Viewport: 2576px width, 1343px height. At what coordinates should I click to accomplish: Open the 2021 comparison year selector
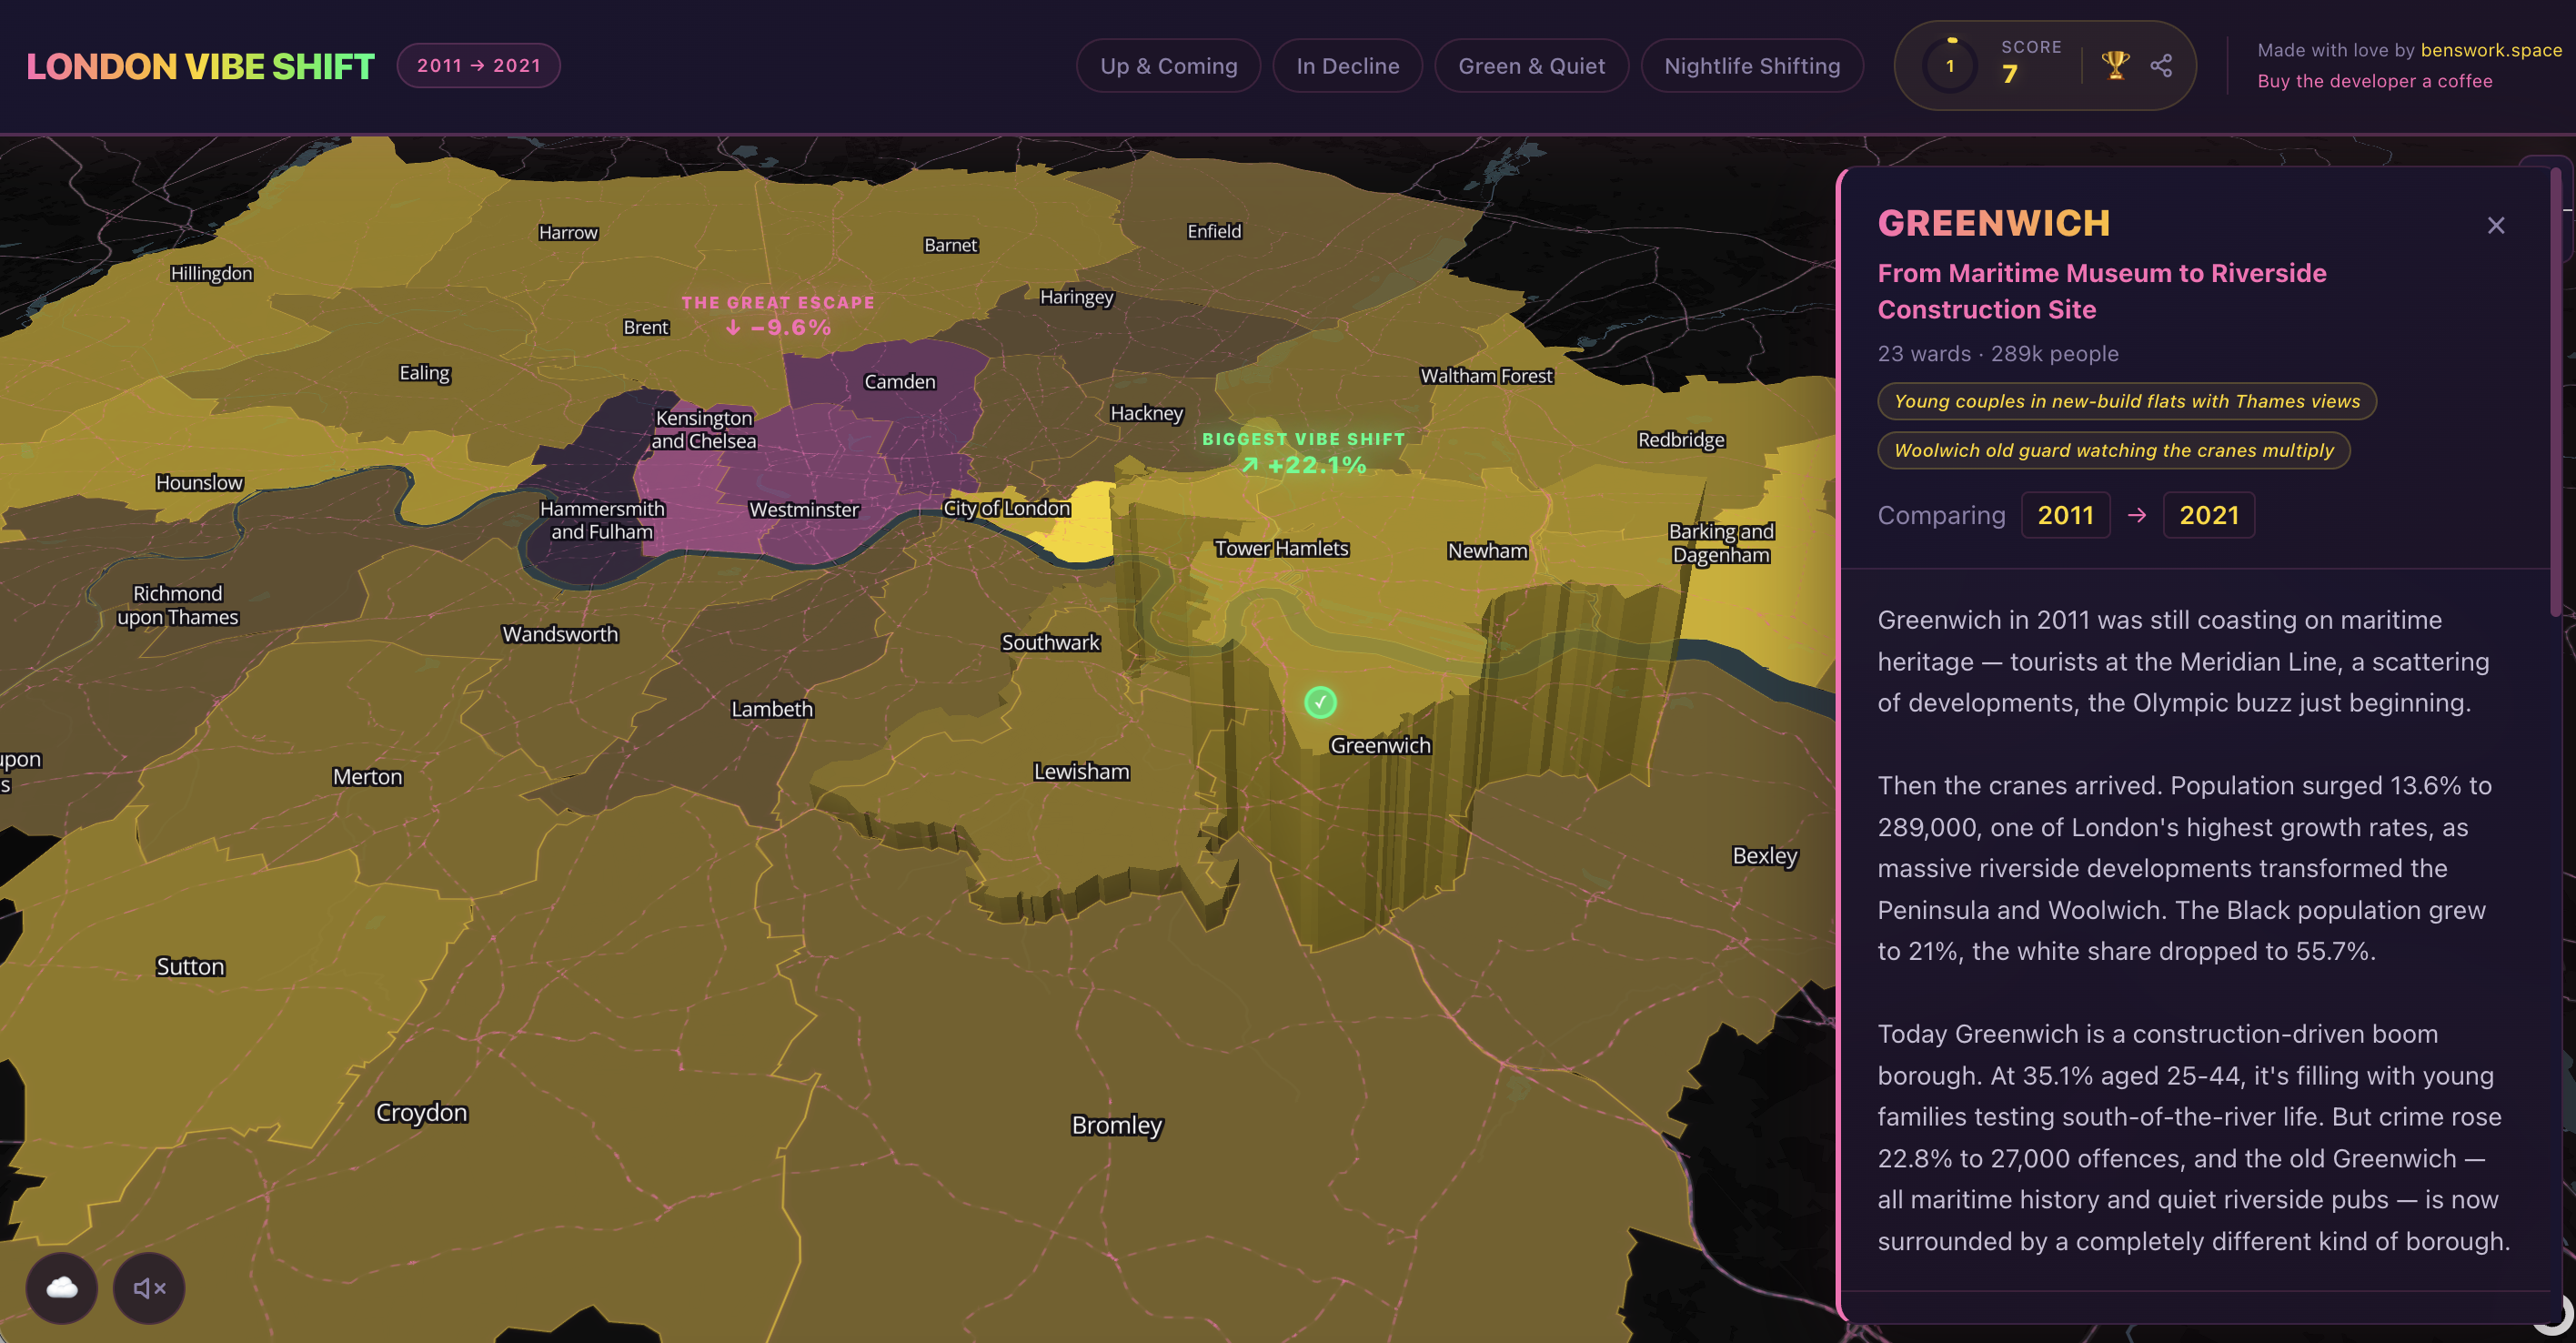(x=2208, y=515)
